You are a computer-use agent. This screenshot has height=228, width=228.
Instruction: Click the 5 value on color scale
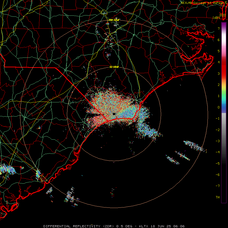coord(219,51)
